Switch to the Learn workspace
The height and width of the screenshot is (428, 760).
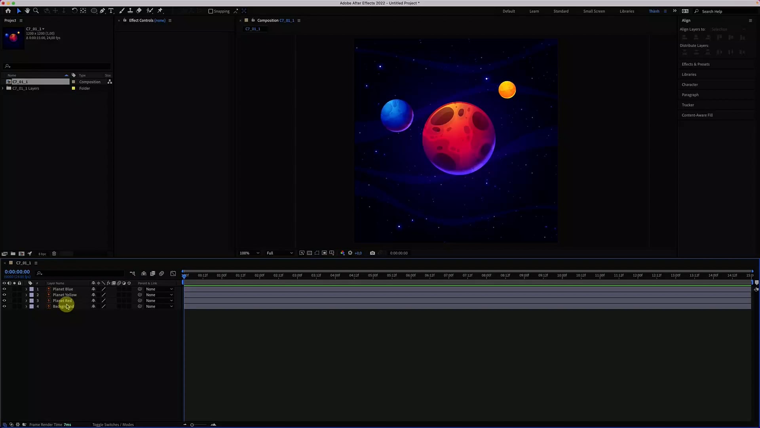coord(534,11)
